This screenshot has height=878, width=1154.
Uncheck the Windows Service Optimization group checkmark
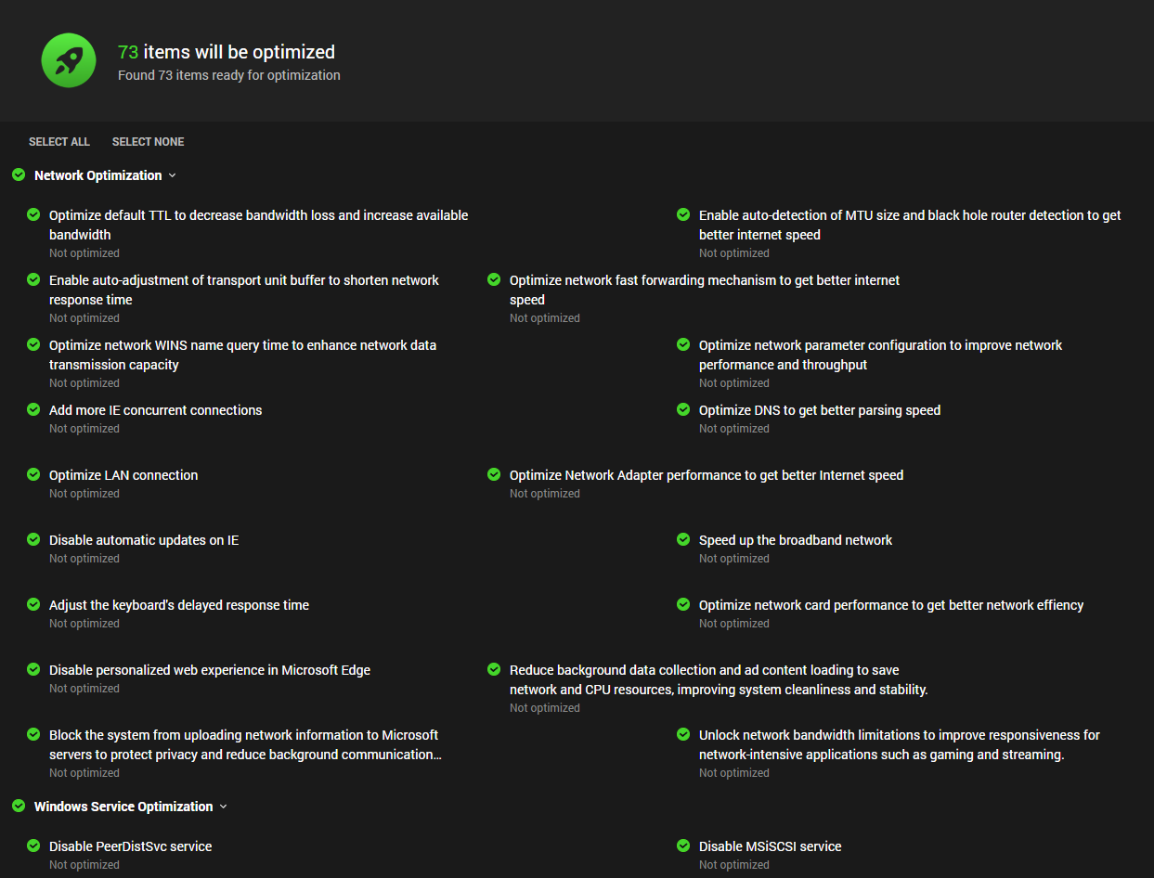[x=19, y=806]
